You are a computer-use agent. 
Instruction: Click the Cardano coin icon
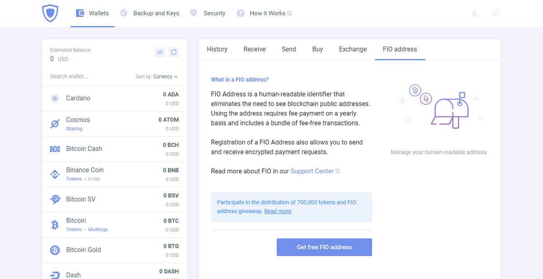(55, 98)
